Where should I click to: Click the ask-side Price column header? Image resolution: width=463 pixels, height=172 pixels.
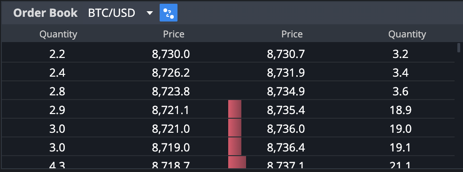(x=292, y=35)
